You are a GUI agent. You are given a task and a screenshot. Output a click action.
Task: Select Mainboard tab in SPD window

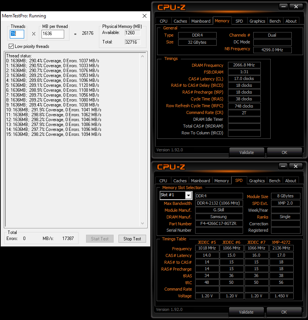point(200,181)
